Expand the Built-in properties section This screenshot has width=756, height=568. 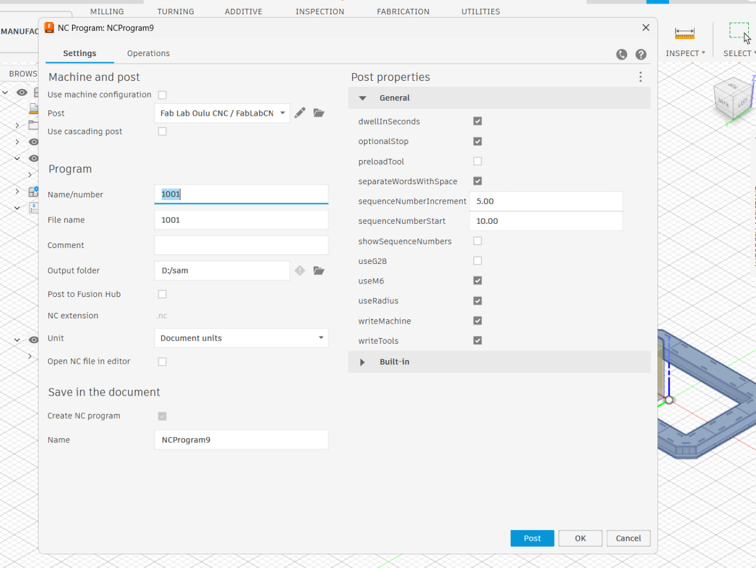click(363, 362)
